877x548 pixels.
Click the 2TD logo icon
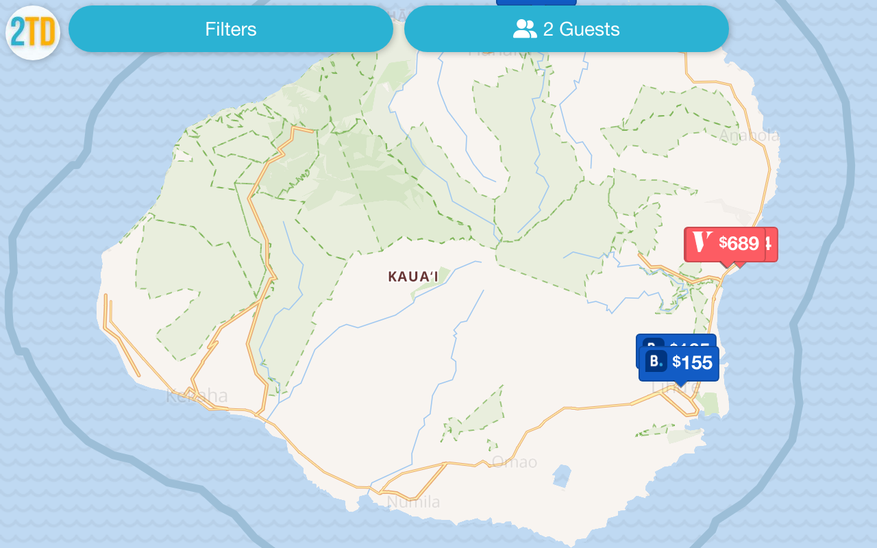[x=33, y=33]
